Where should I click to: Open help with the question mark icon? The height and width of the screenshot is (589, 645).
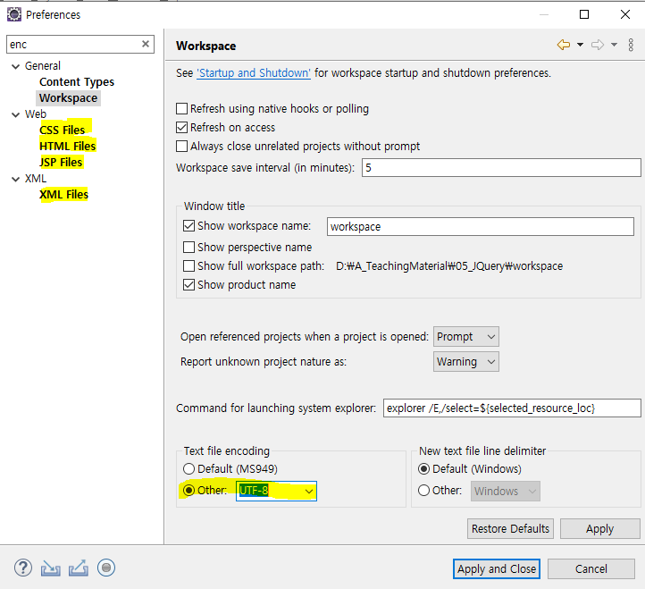[23, 568]
